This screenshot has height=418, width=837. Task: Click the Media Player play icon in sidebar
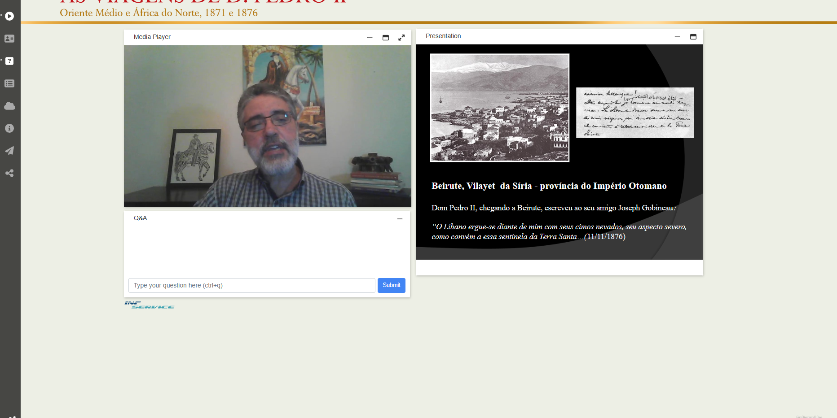click(x=9, y=16)
